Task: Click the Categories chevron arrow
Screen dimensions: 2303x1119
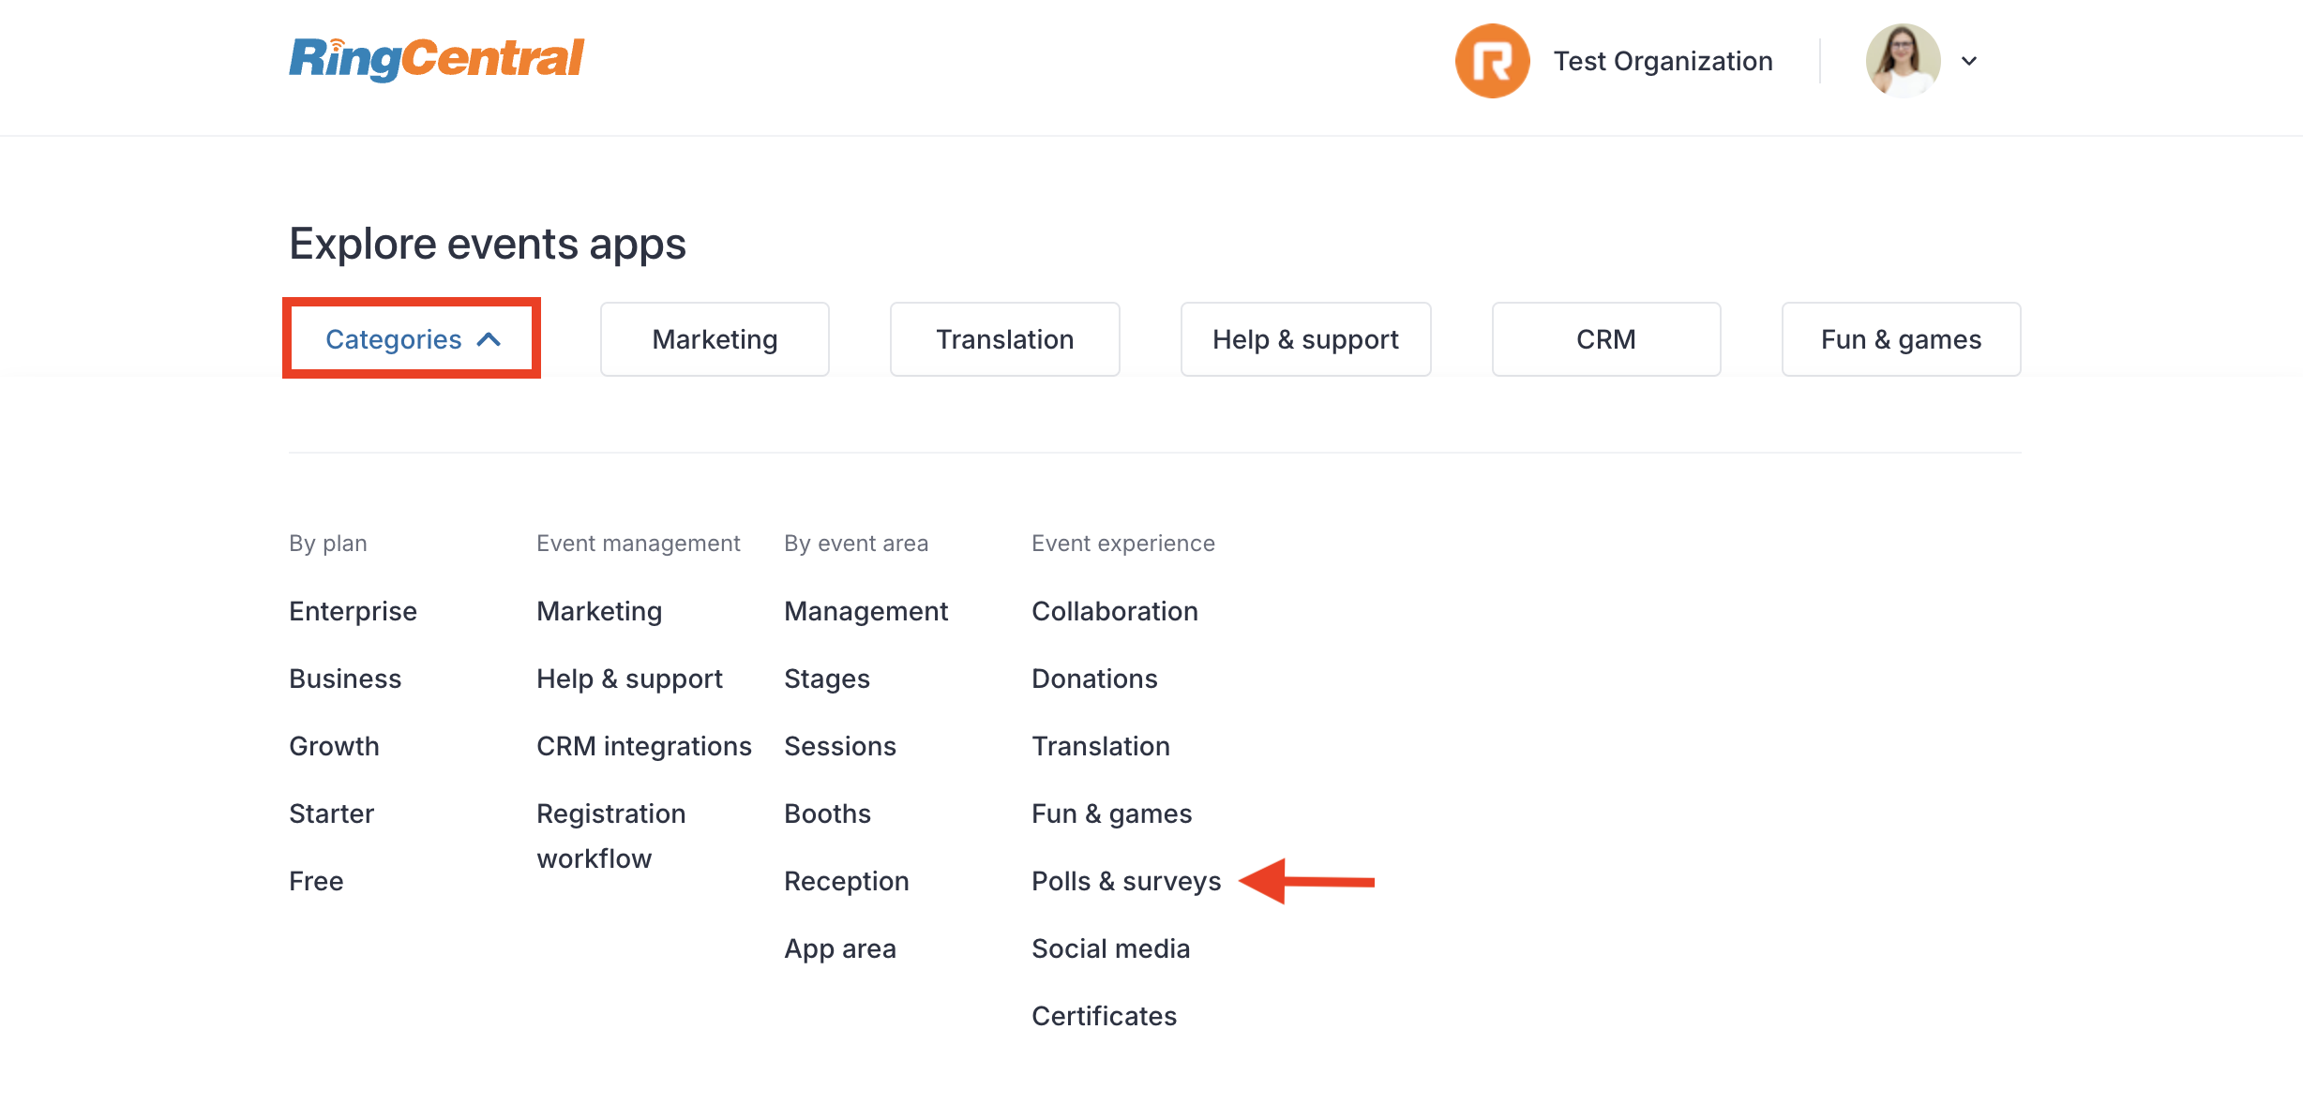Action: (x=489, y=339)
